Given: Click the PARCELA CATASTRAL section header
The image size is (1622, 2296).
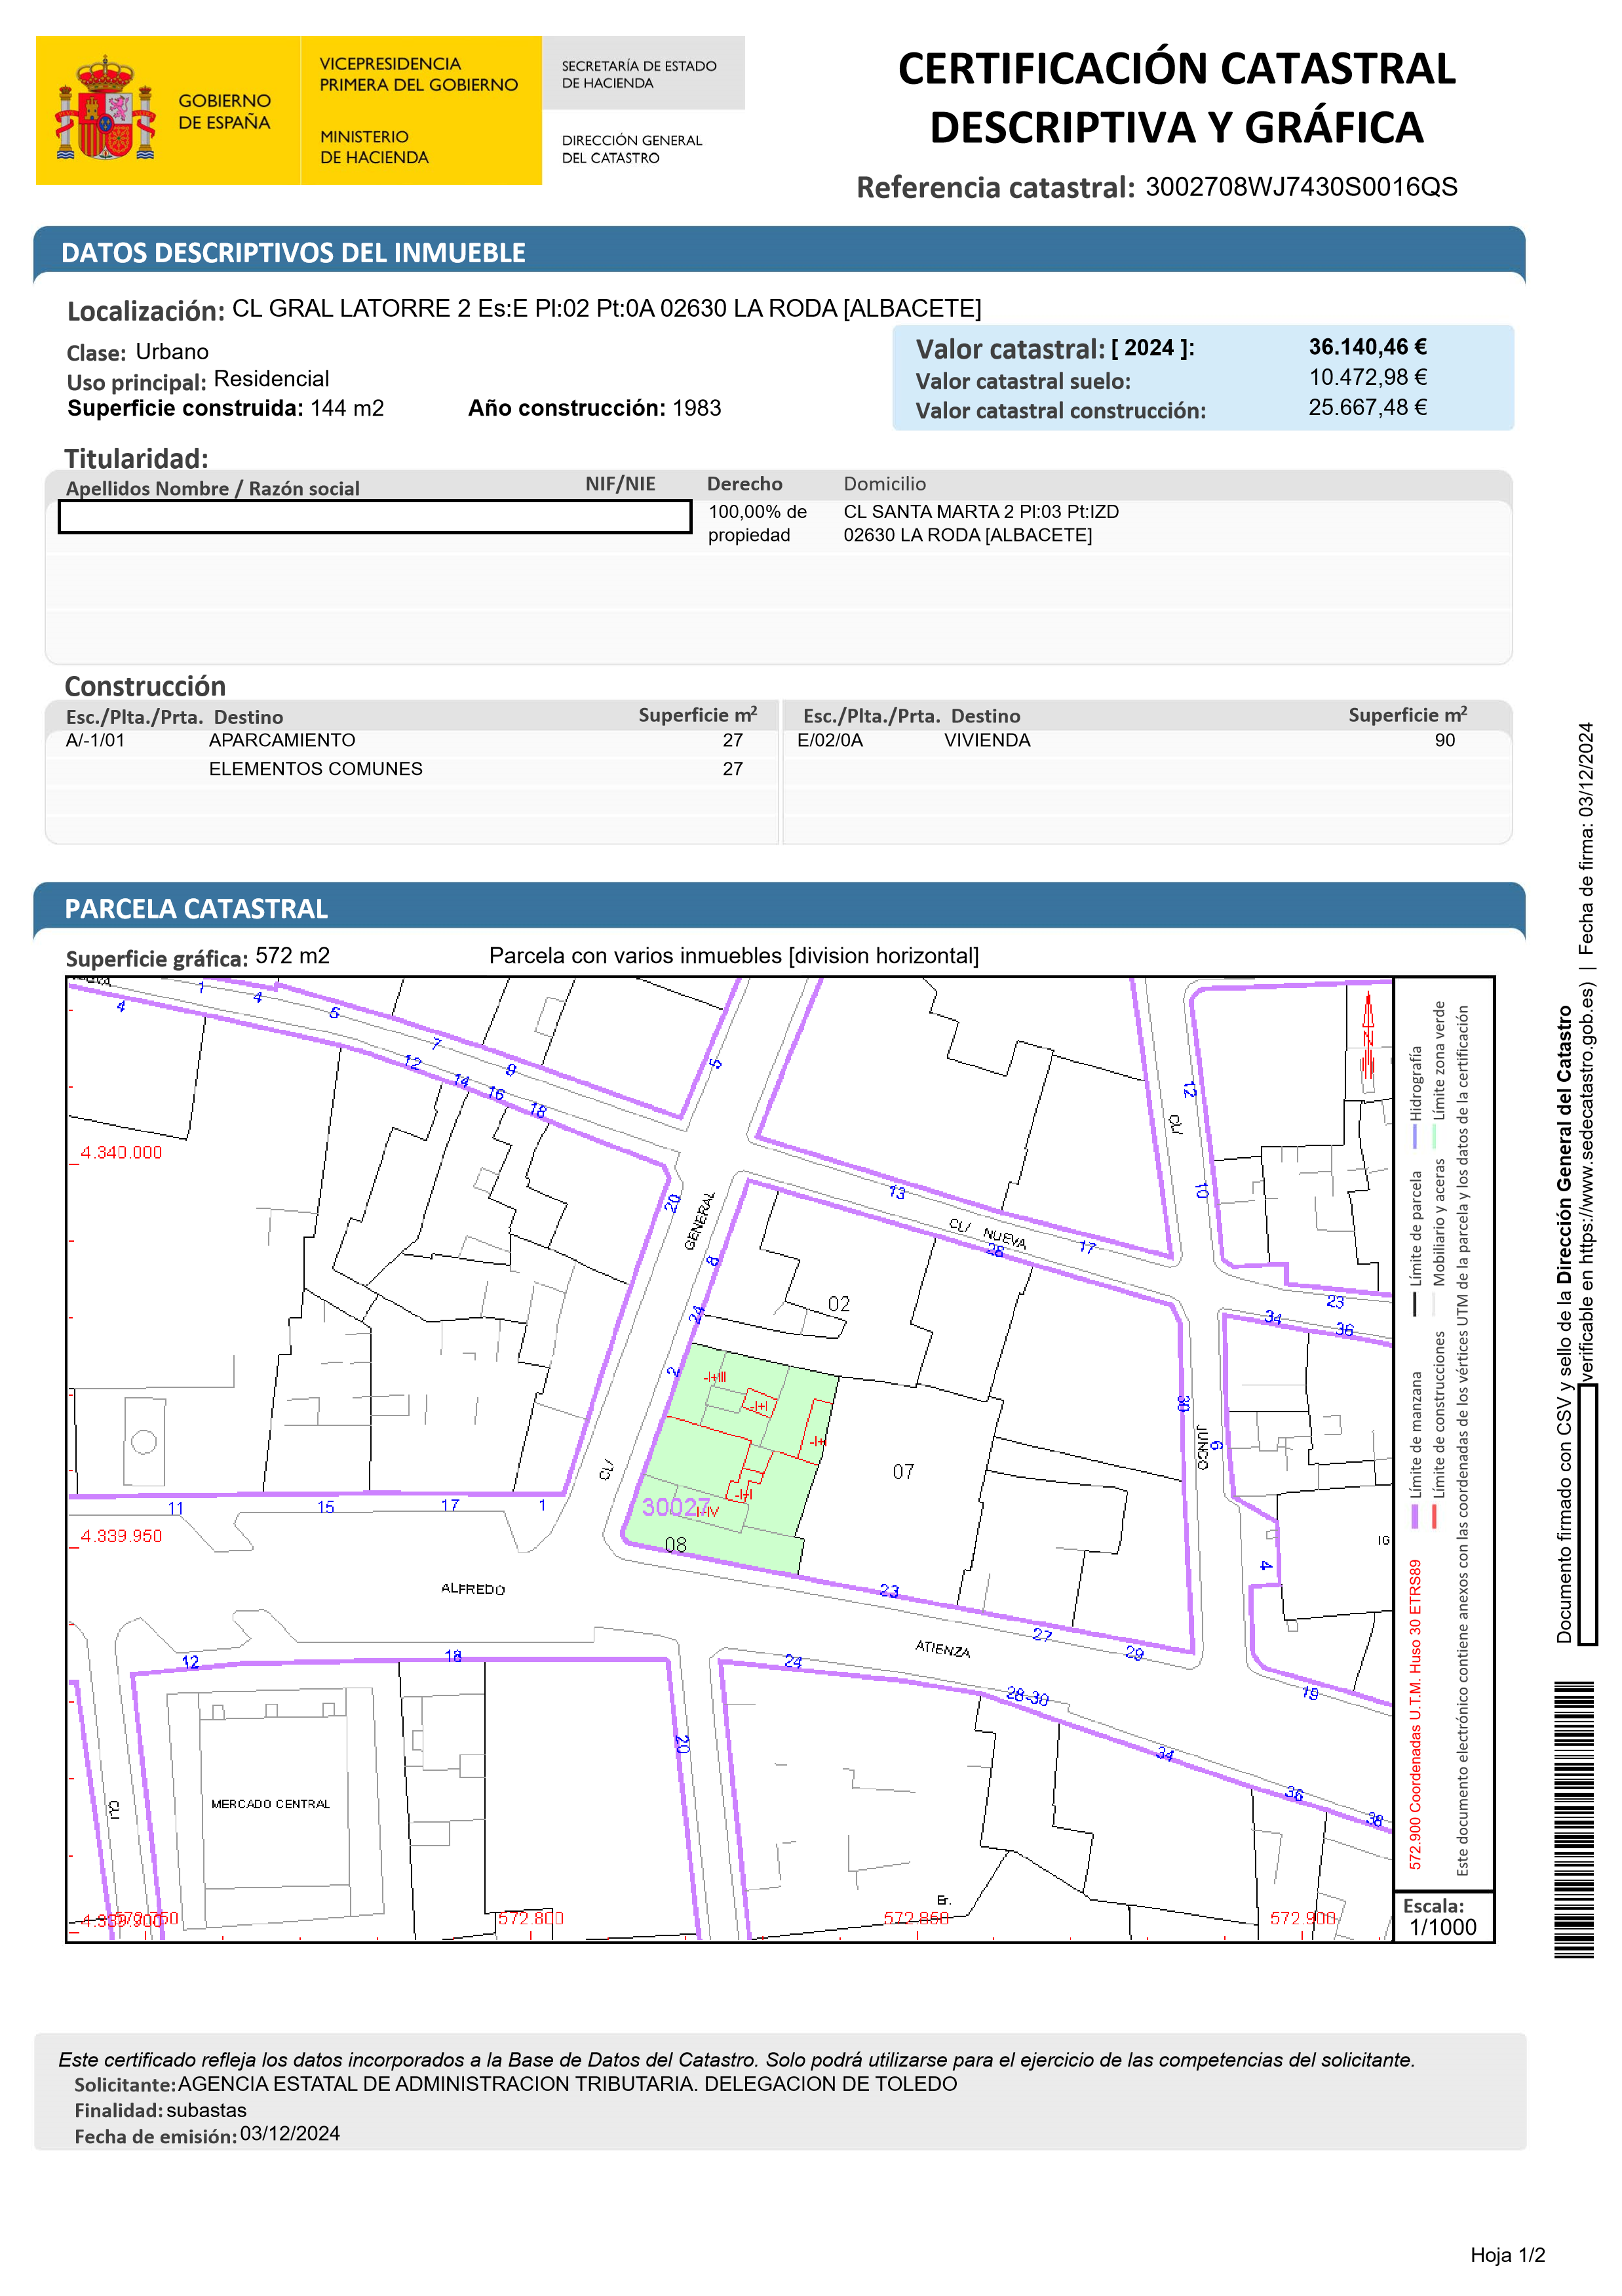Looking at the screenshot, I should (196, 908).
